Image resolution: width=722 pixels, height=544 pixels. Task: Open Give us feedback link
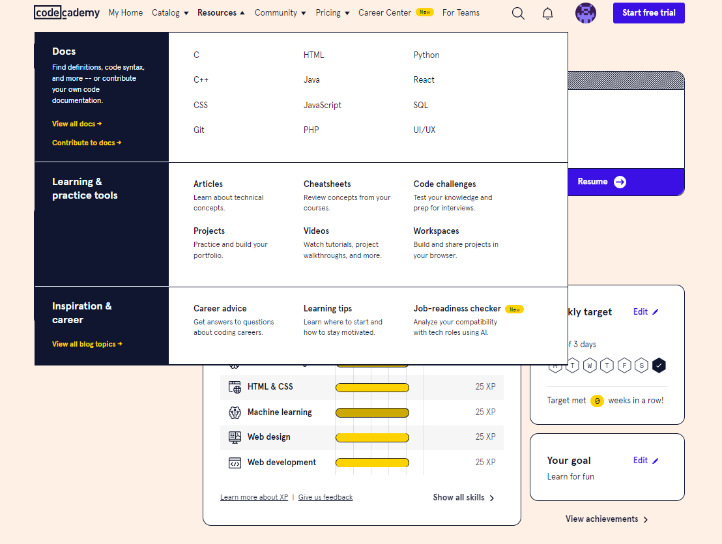pos(326,497)
